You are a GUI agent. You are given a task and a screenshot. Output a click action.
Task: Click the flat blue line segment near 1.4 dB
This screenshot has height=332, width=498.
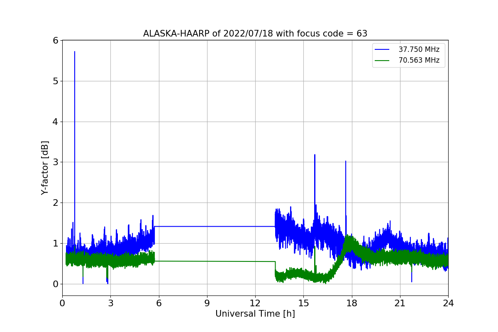[215, 226]
